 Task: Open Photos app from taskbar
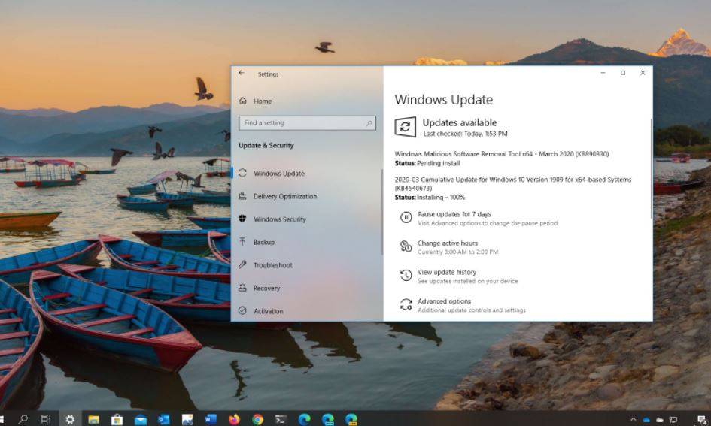tap(187, 419)
